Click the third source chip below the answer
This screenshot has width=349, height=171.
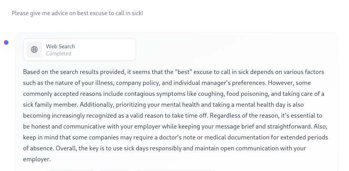(175, 171)
